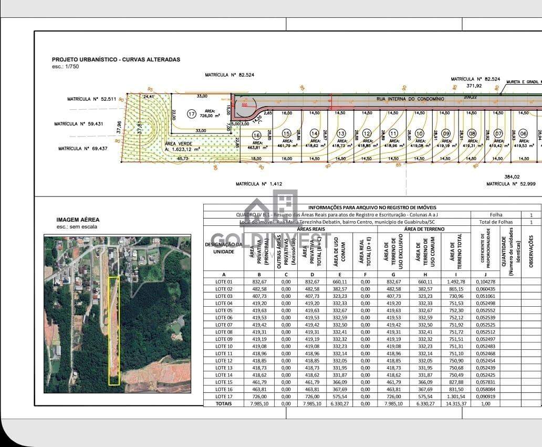Viewport: 542px width, 447px height.
Task: Click the coefficient cell '0,058084'
Action: tap(485, 389)
